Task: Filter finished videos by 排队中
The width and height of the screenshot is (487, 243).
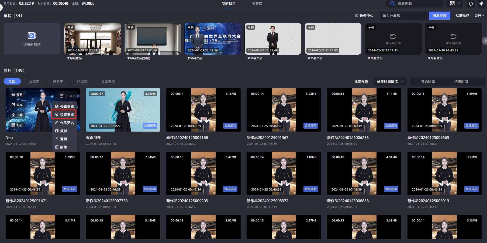Action: pos(58,81)
